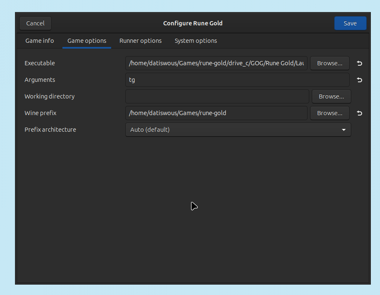Click into the Arguments text field
Viewport: 380px width, 295px height.
click(x=237, y=80)
